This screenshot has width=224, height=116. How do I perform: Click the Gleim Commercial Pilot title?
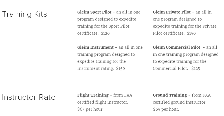click(x=176, y=47)
